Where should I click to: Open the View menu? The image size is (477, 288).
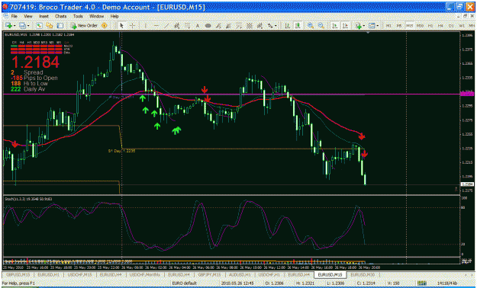coord(28,16)
